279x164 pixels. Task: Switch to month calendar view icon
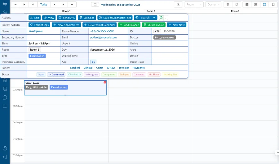[247, 4]
